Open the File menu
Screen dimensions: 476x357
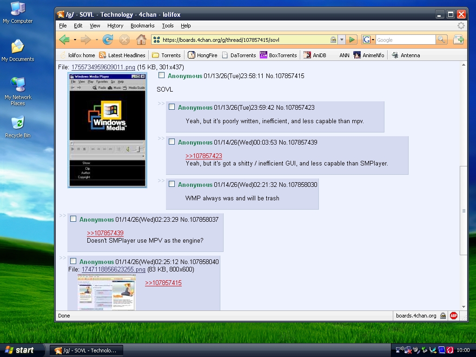[x=63, y=26]
